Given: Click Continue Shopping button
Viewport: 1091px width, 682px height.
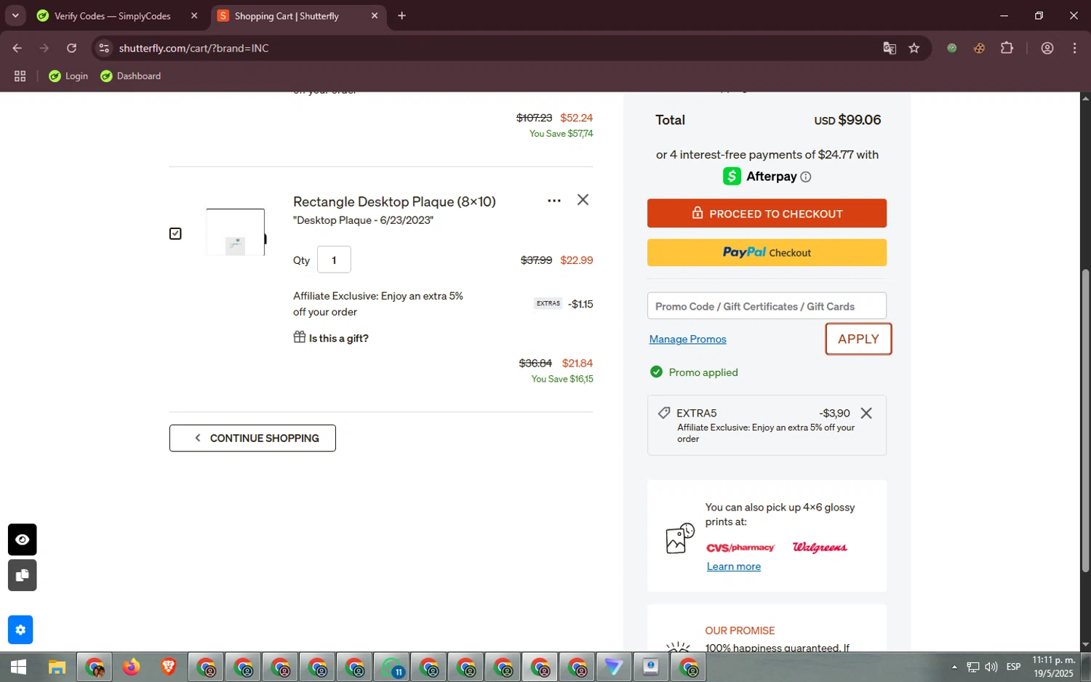Looking at the screenshot, I should [252, 438].
